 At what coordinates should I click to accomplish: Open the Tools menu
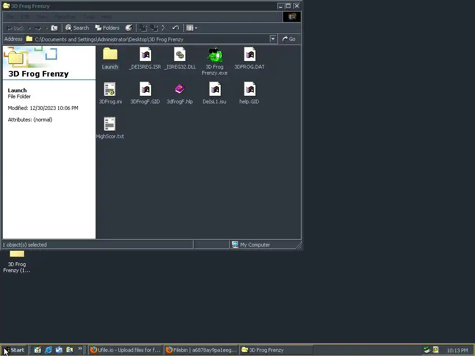(89, 17)
